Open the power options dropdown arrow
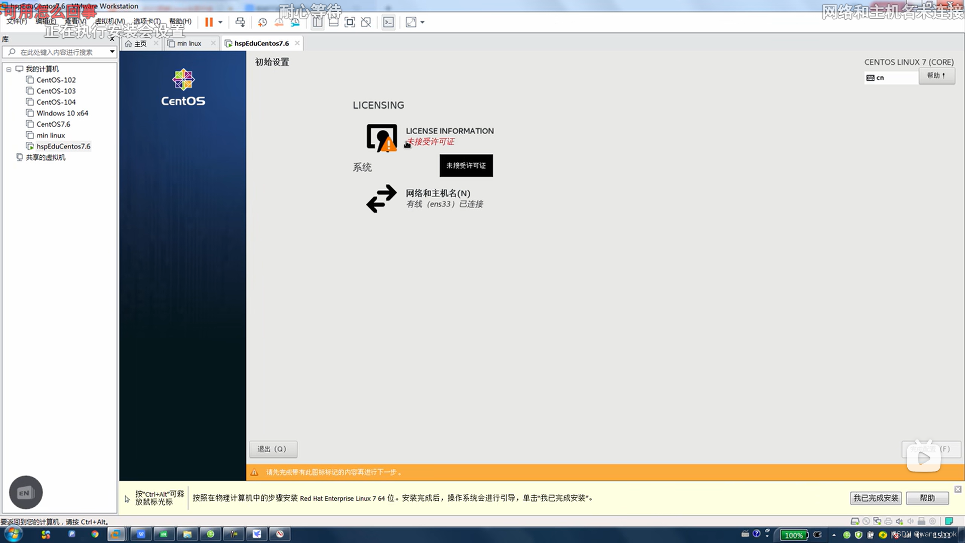The width and height of the screenshot is (965, 543). (220, 22)
